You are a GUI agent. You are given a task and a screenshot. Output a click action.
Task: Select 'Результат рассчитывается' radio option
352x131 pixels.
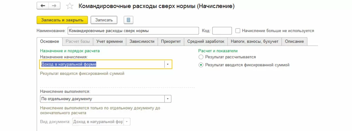[x=201, y=57]
